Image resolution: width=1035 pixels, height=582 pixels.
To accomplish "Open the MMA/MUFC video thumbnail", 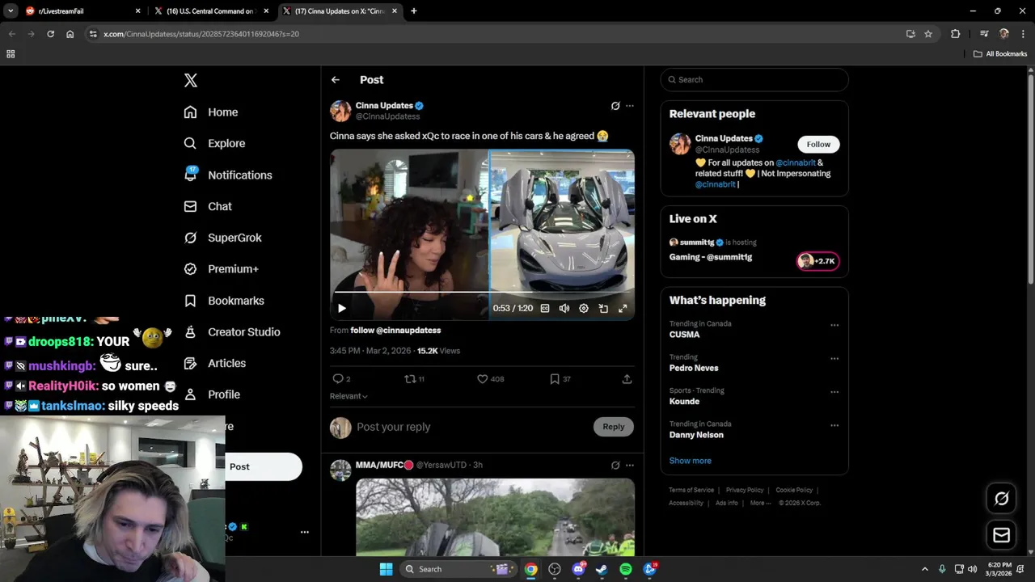I will tap(495, 517).
